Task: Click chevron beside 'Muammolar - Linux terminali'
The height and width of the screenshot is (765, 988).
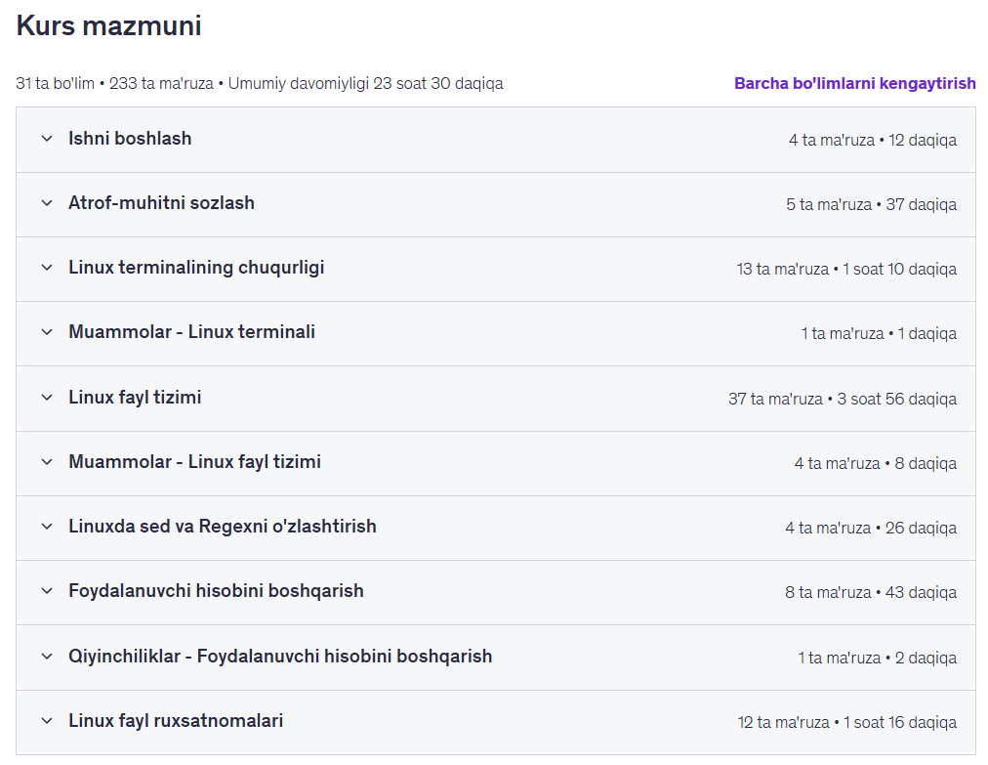Action: point(47,332)
